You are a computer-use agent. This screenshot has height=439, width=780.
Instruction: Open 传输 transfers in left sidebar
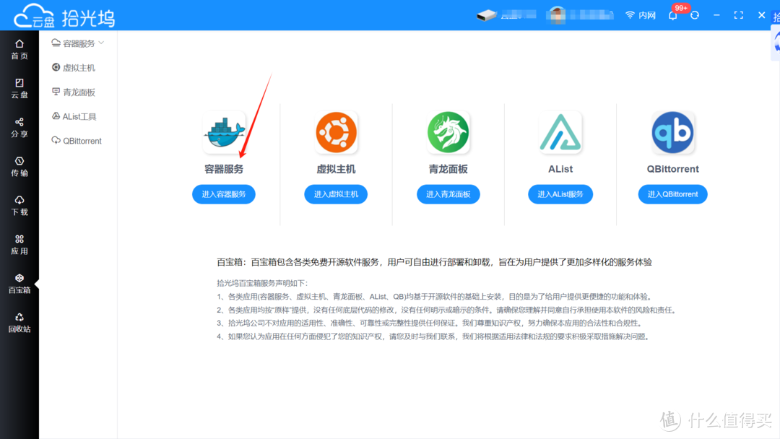19,166
